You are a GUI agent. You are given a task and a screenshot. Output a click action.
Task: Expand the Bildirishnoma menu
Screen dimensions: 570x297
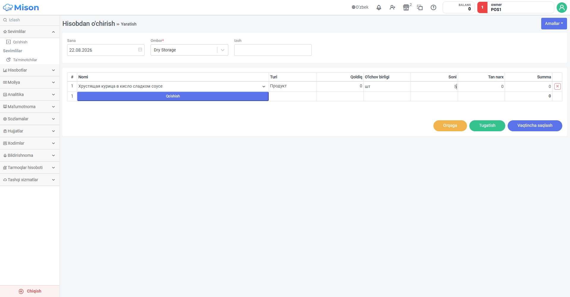(x=30, y=155)
